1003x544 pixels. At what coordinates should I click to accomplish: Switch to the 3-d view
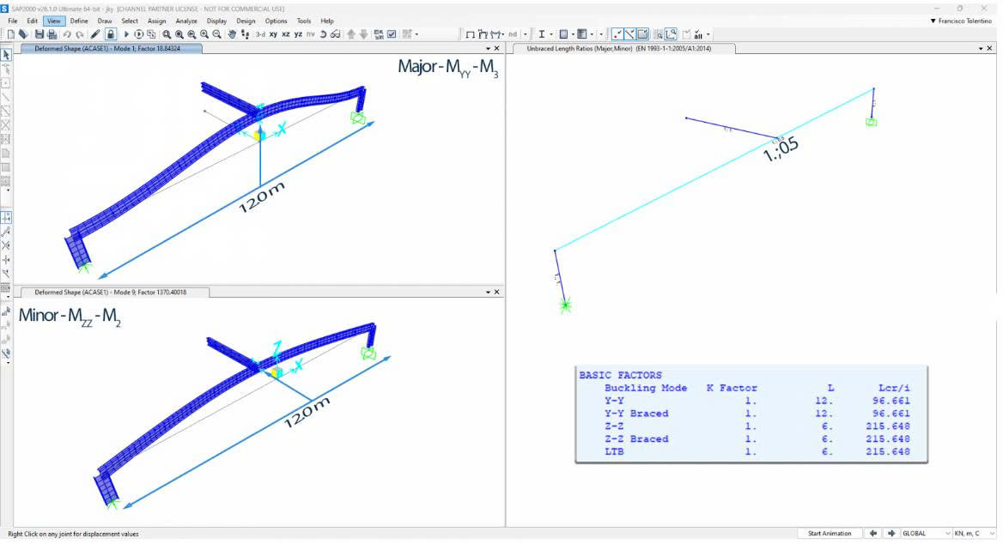click(x=259, y=34)
